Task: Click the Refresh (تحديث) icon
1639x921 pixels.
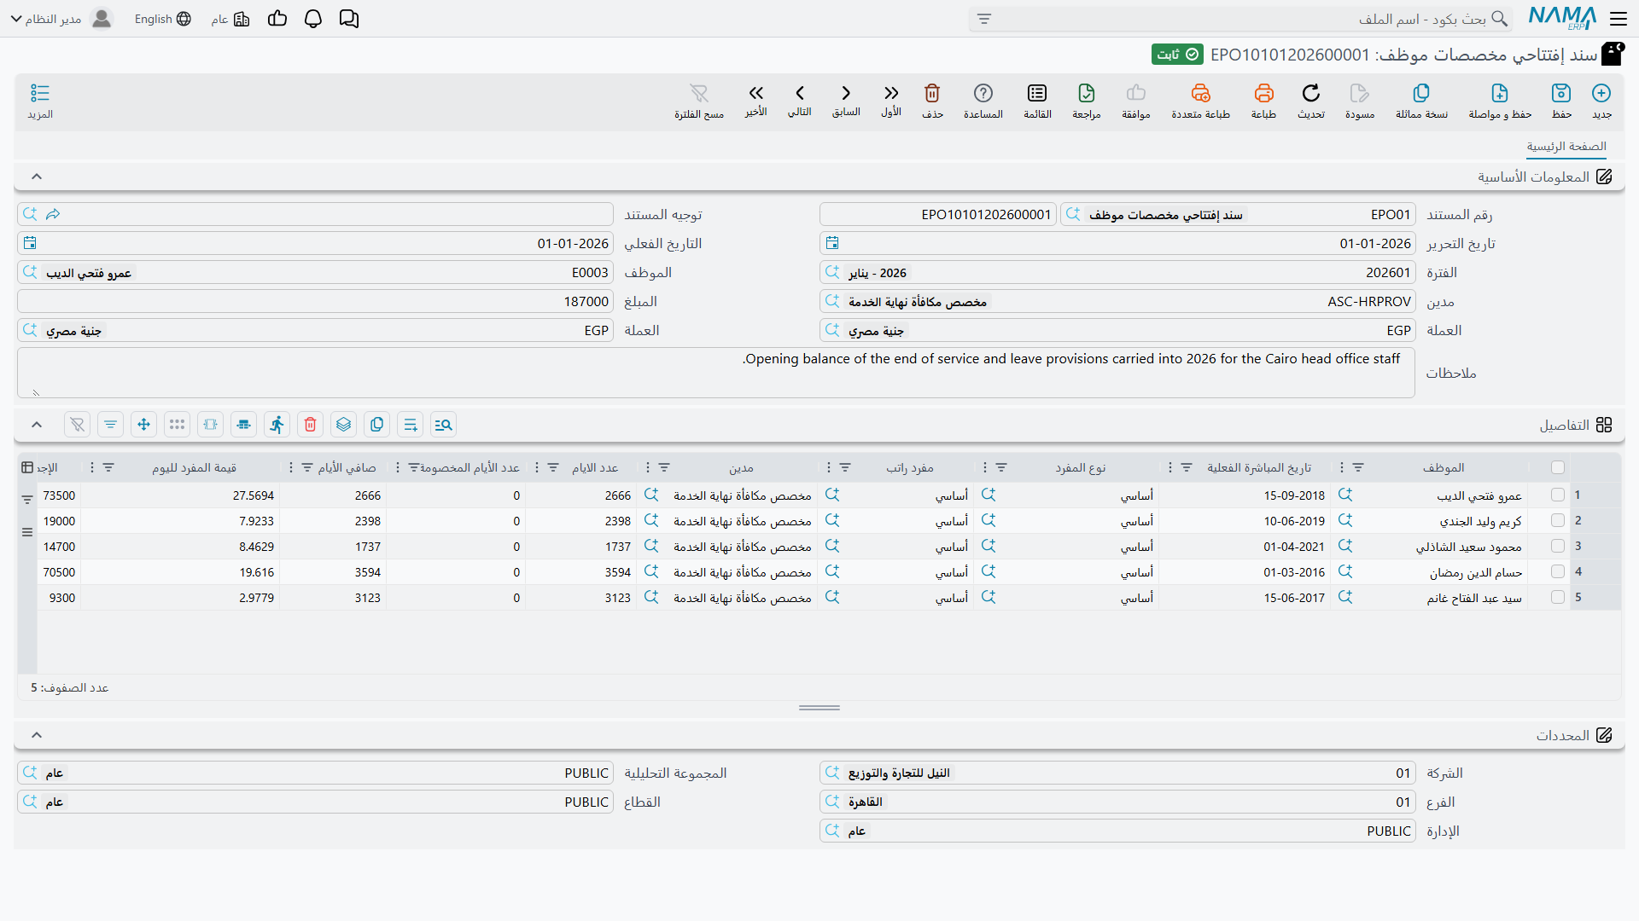Action: coord(1311,101)
